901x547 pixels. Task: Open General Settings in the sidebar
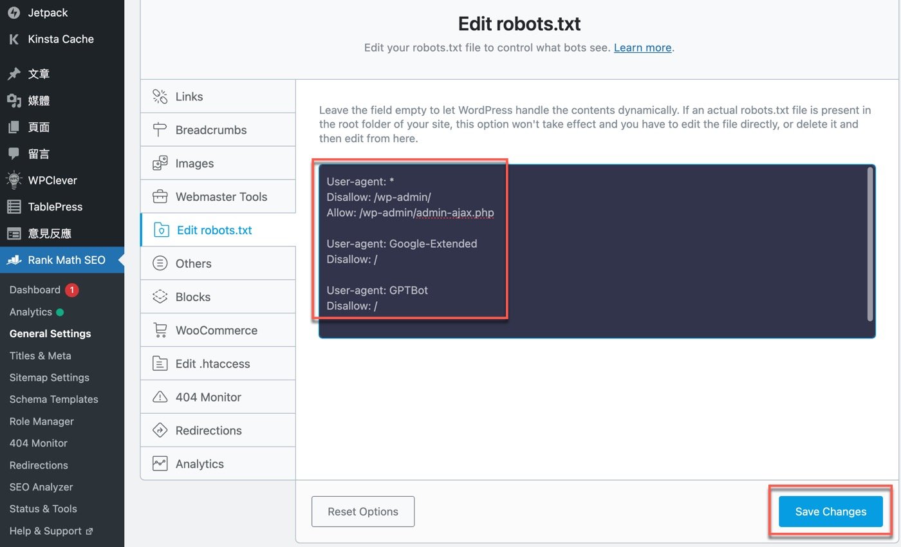(50, 333)
